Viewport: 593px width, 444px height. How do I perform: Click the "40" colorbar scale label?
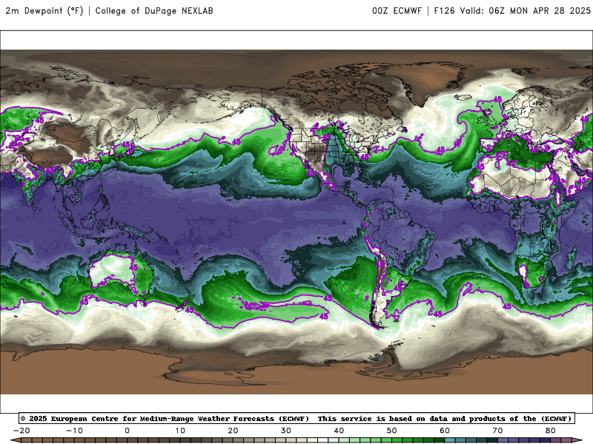click(339, 431)
